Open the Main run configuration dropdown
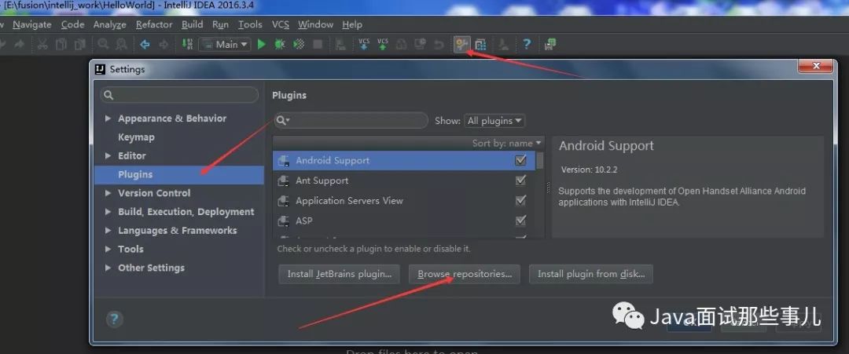The height and width of the screenshot is (354, 849). 225,44
